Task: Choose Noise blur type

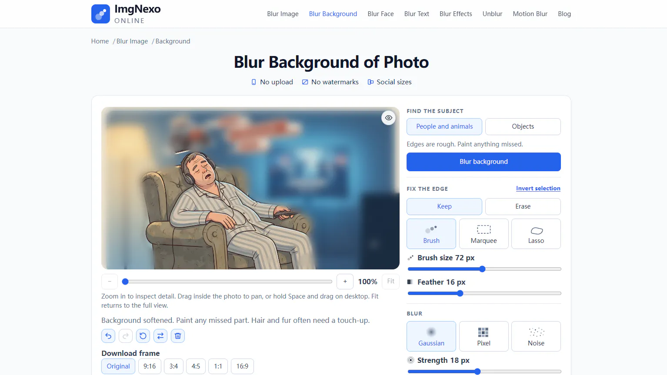Action: pyautogui.click(x=536, y=336)
